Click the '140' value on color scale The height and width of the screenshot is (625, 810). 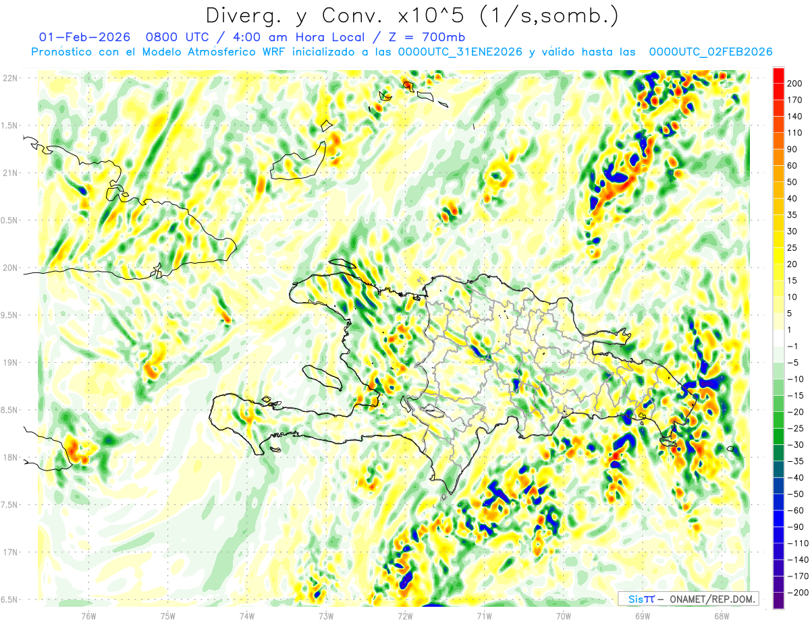point(795,117)
